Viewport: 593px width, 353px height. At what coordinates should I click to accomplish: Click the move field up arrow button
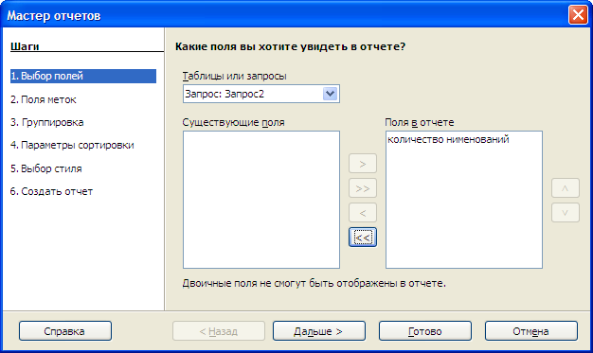[x=565, y=188]
